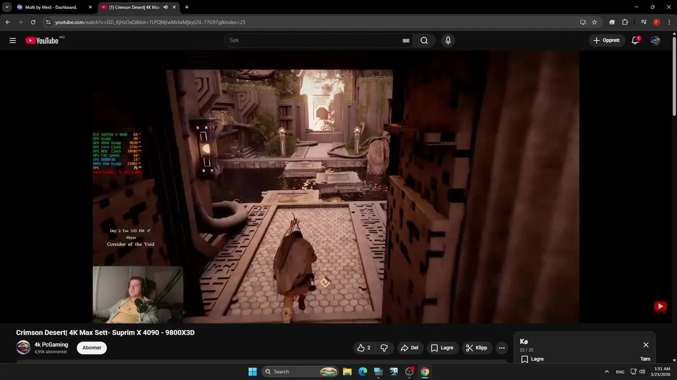The width and height of the screenshot is (677, 380).
Task: Close the Crimson Desert YouTube tab
Action: click(x=174, y=7)
